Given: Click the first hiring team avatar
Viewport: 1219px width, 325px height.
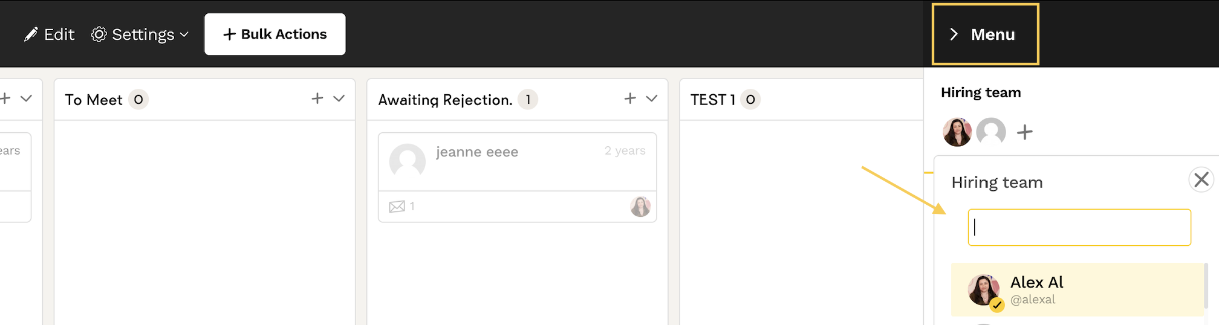Looking at the screenshot, I should coord(957,132).
